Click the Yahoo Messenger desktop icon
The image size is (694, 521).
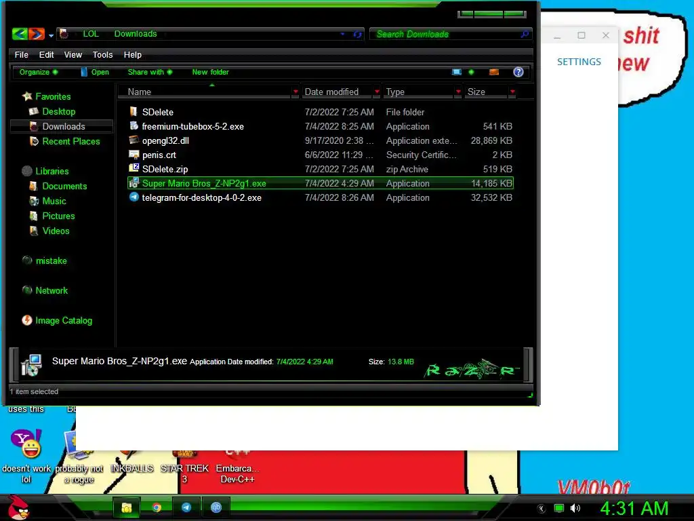click(26, 444)
